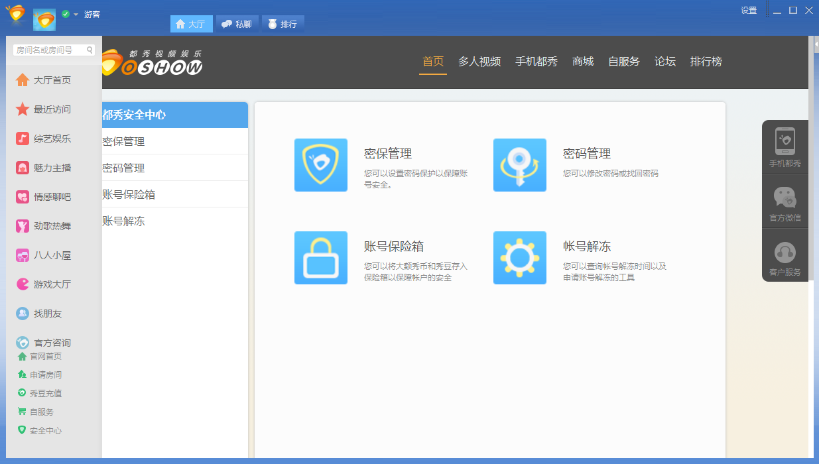Select 多人视频 in the top navigation
Image resolution: width=819 pixels, height=464 pixels.
[479, 62]
